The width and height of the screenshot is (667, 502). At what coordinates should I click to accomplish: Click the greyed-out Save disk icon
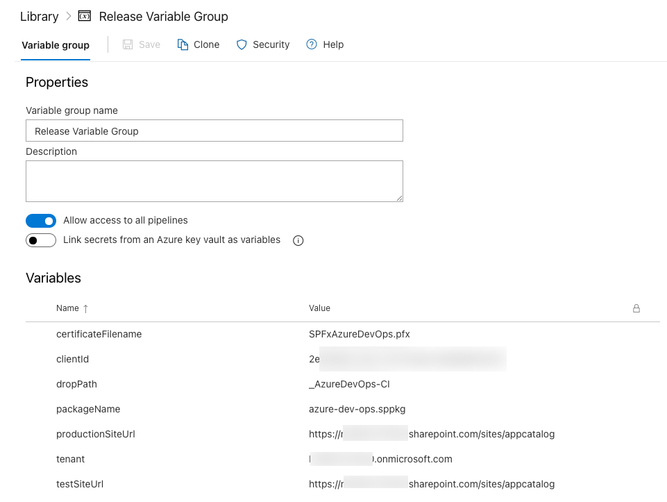coord(128,44)
